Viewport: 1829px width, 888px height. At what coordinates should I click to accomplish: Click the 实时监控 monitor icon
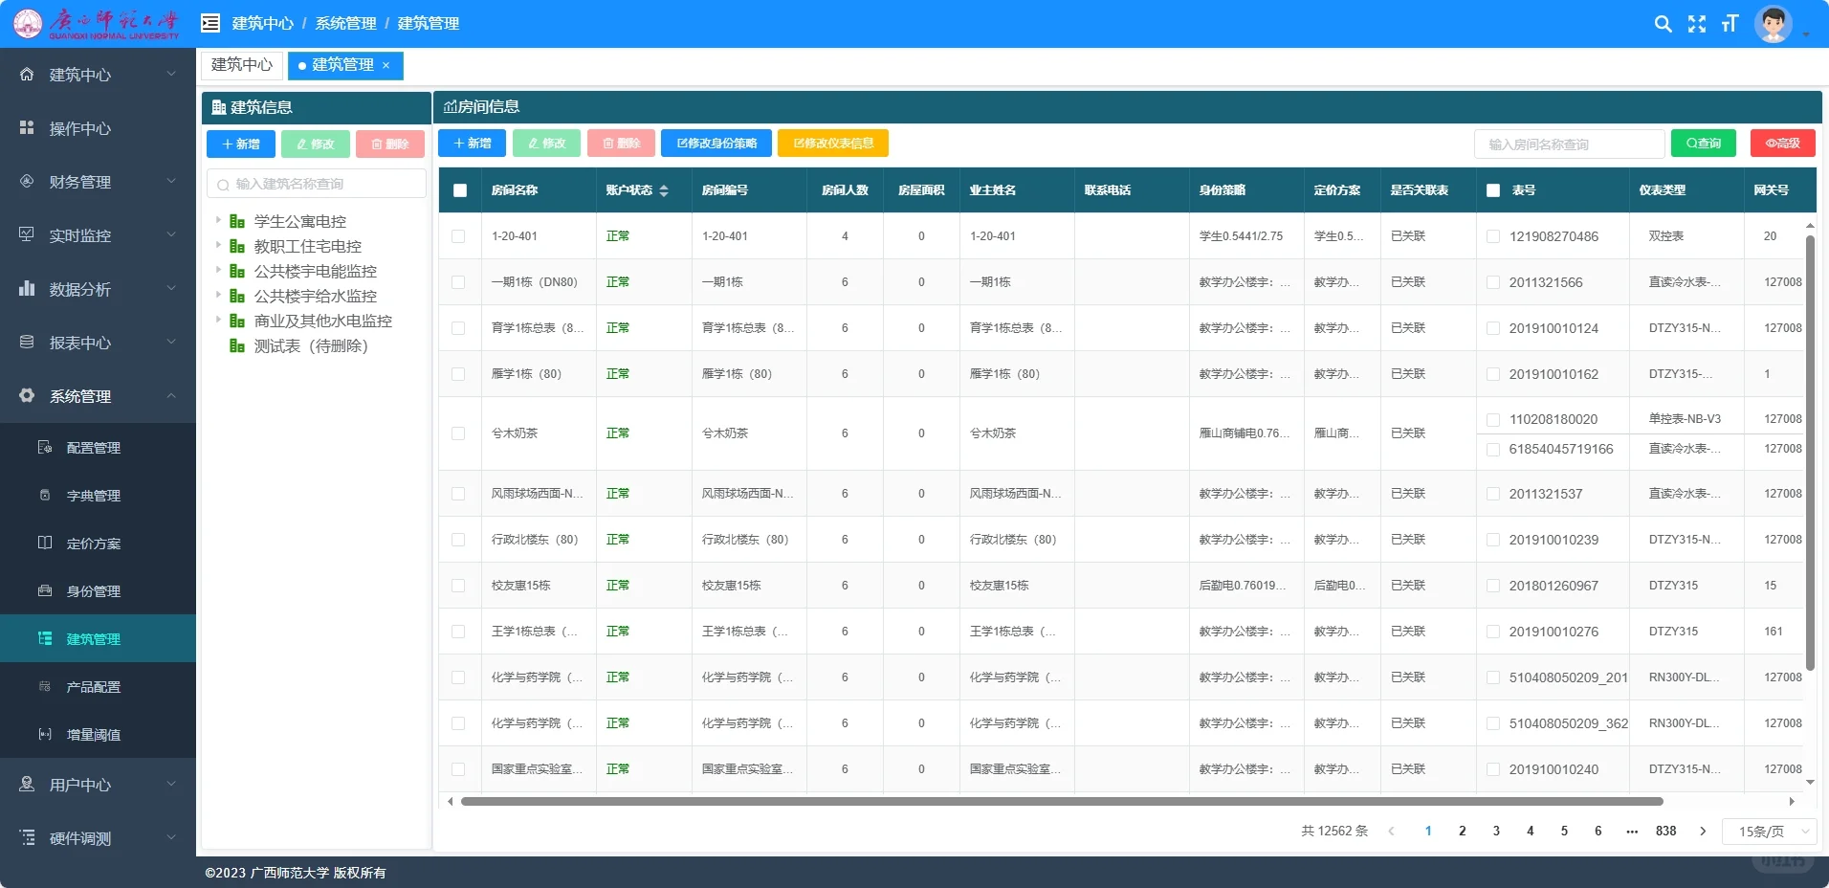pos(27,234)
